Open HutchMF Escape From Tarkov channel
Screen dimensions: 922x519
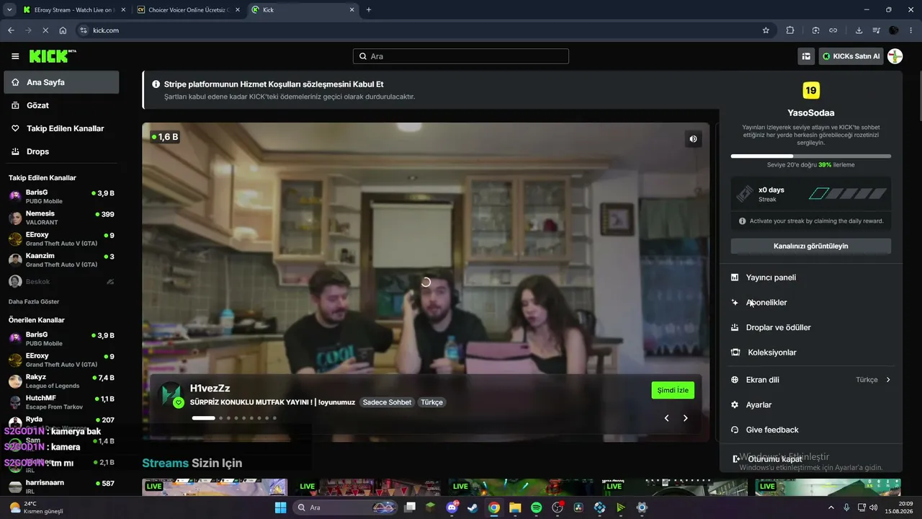click(61, 402)
